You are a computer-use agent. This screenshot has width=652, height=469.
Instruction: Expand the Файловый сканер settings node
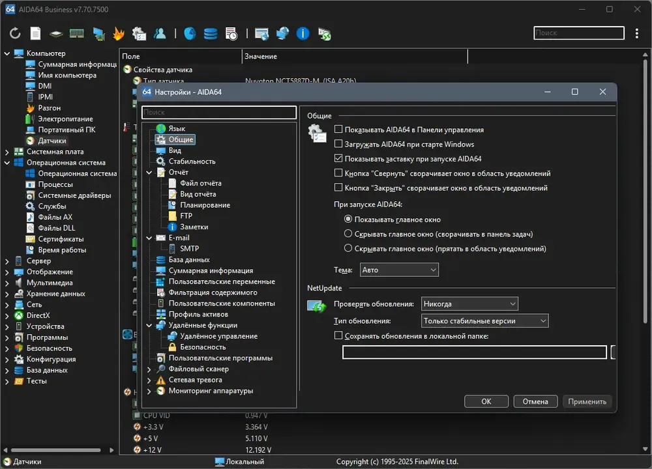coord(149,369)
